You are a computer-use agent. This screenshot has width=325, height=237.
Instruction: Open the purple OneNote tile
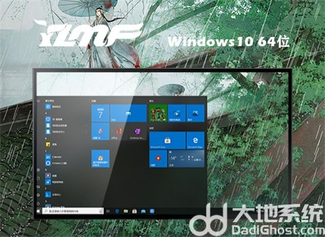pos(137,132)
